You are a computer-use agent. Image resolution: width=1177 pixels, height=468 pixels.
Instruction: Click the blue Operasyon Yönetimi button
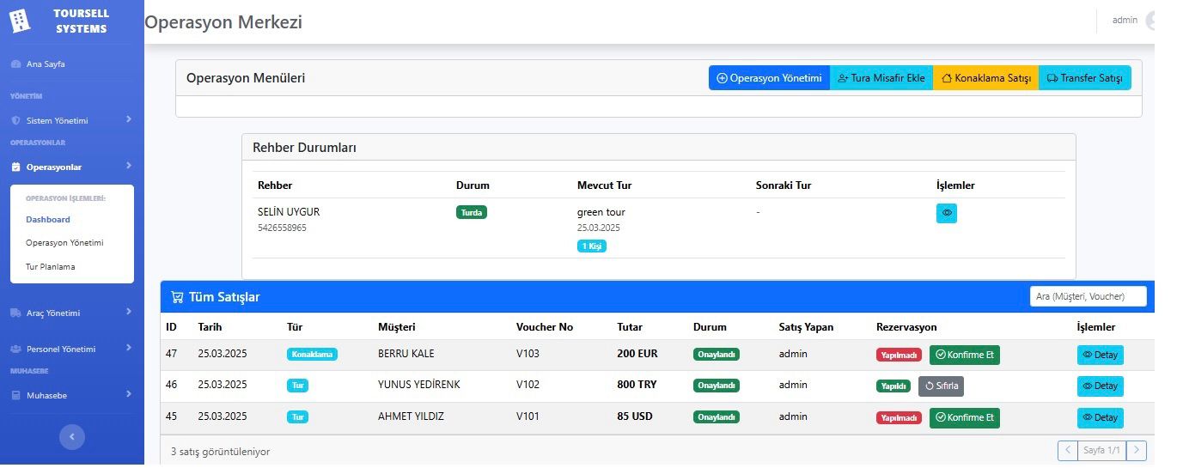(769, 78)
